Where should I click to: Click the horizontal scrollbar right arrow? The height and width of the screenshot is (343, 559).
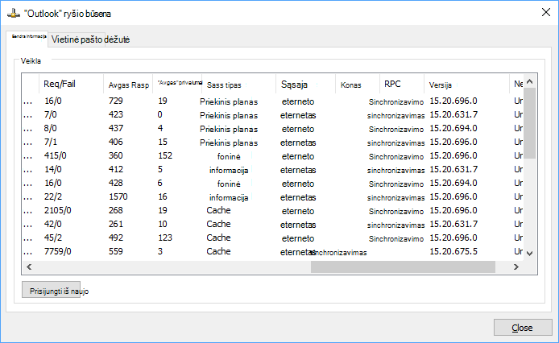516,267
